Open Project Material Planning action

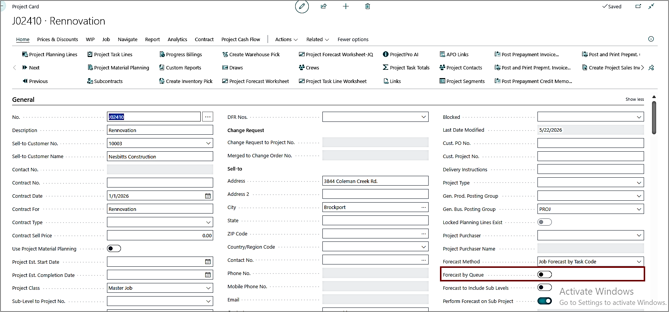coord(118,68)
